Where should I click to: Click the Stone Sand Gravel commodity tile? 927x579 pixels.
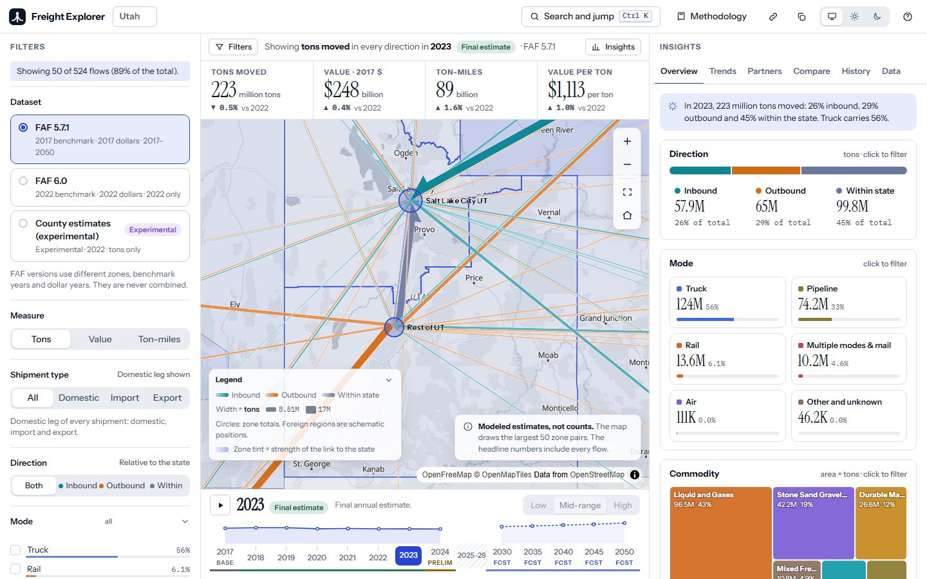(x=813, y=522)
